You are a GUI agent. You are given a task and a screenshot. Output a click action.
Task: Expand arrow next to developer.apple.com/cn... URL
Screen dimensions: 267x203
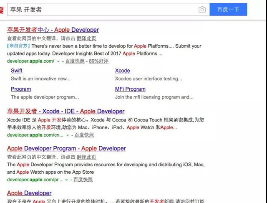(x=68, y=135)
